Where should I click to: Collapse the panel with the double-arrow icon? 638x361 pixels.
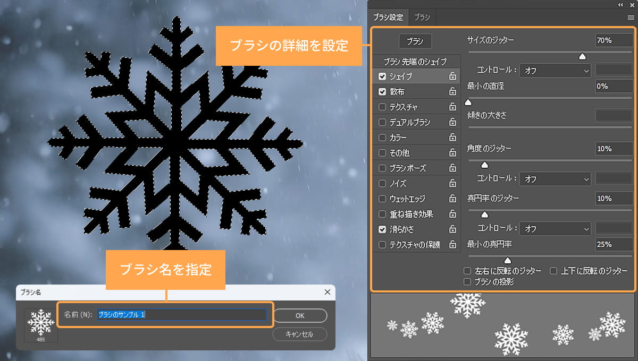tap(620, 5)
